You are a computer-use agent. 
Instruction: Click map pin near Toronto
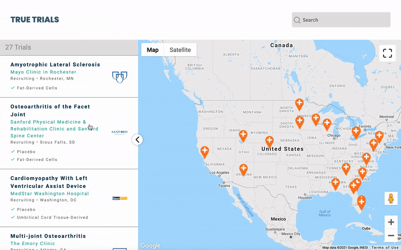tap(356, 133)
